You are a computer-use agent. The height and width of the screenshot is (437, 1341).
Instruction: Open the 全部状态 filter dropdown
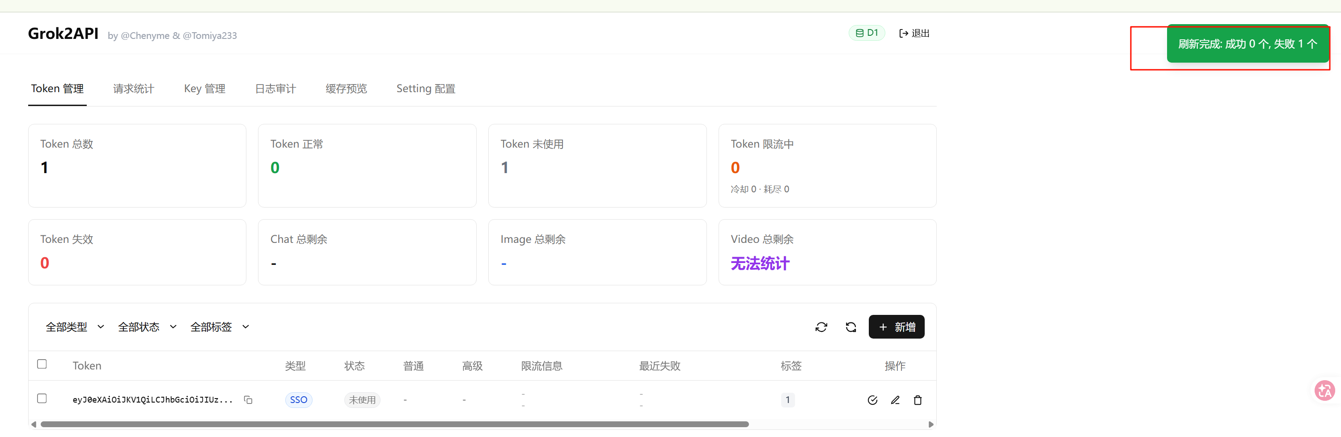pyautogui.click(x=147, y=327)
